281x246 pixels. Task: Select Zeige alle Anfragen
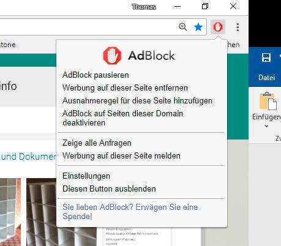(97, 143)
